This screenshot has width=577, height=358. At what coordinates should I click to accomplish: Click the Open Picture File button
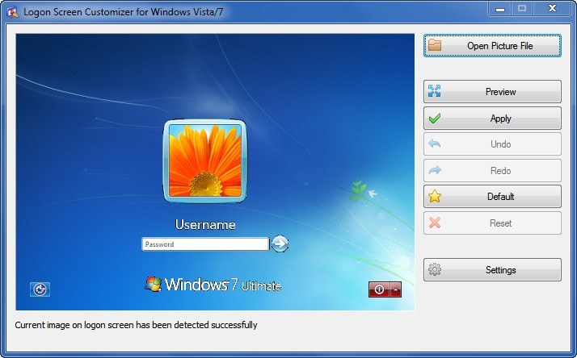point(492,45)
